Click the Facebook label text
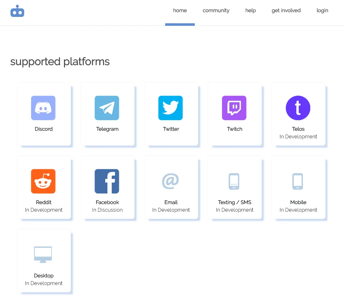Screen dimensions: 344x300 pyautogui.click(x=107, y=202)
